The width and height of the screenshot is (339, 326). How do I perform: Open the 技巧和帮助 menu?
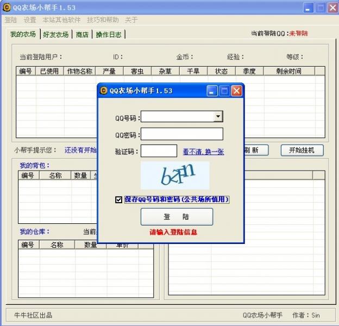coord(103,20)
